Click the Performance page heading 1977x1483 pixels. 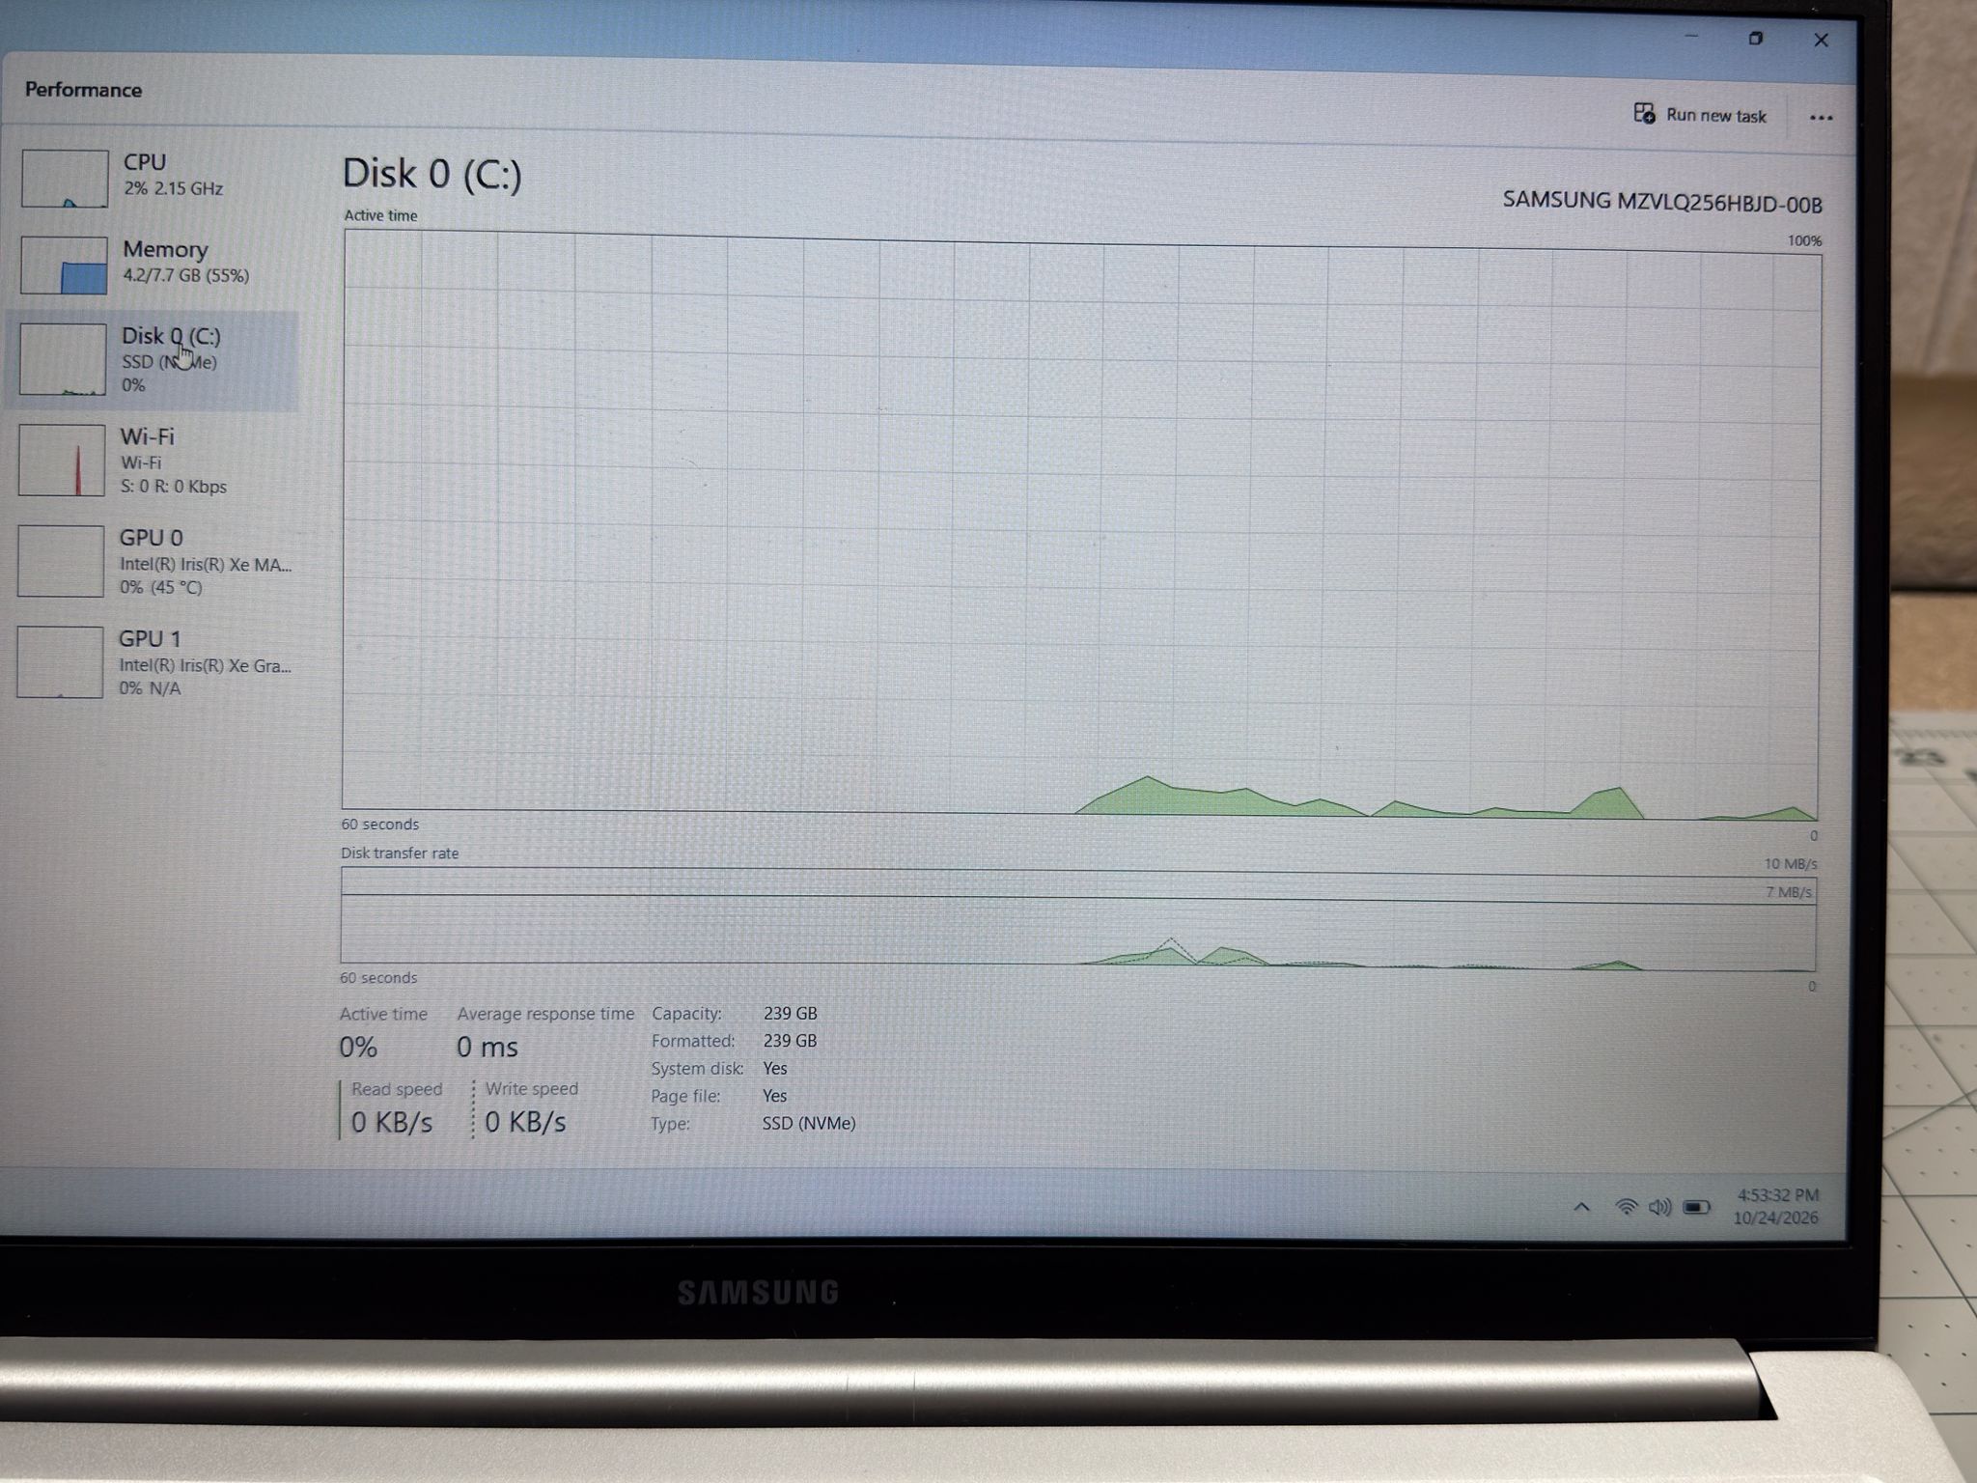[x=83, y=90]
